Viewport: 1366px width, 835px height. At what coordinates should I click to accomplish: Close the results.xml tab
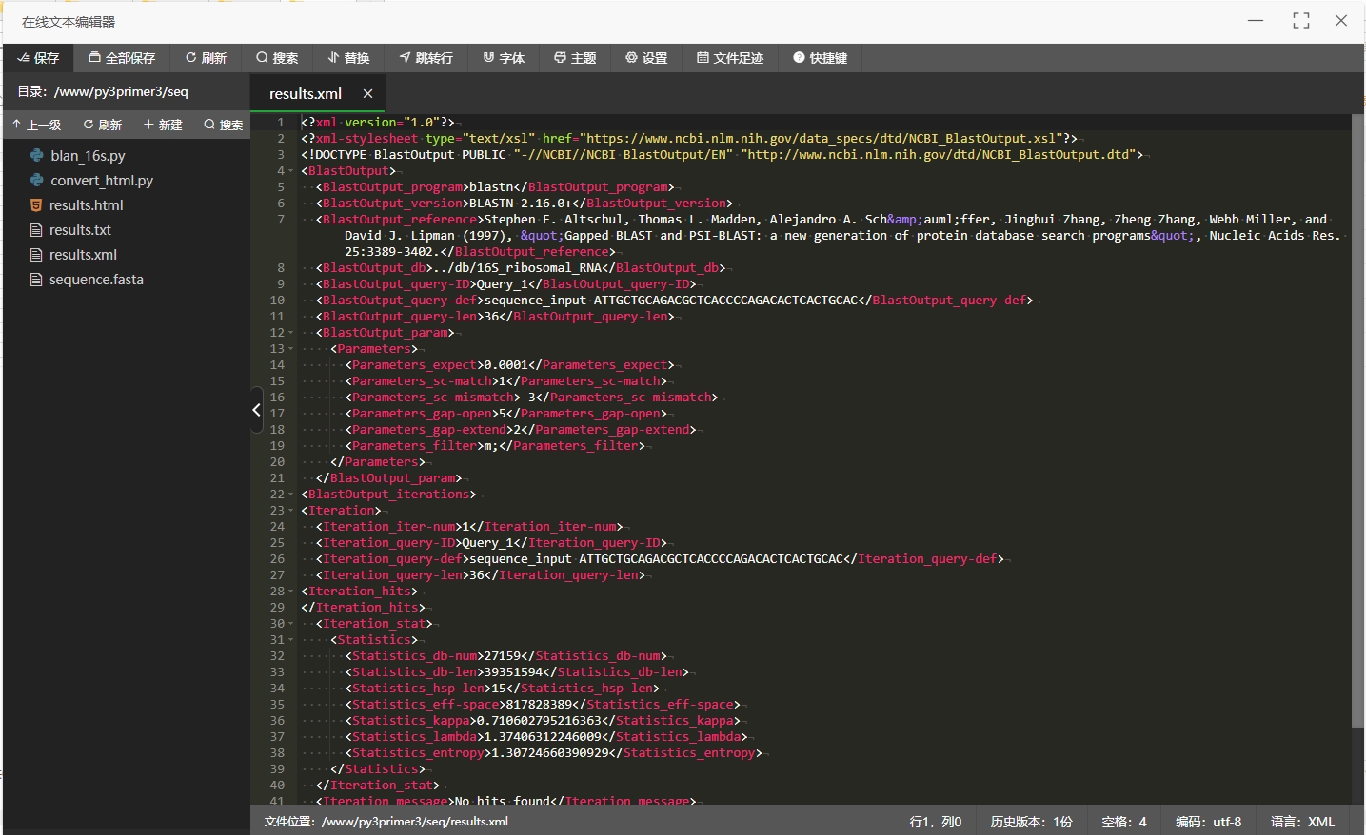[x=367, y=93]
